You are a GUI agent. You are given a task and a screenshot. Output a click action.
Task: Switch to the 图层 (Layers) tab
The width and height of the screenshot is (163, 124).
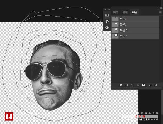116,12
